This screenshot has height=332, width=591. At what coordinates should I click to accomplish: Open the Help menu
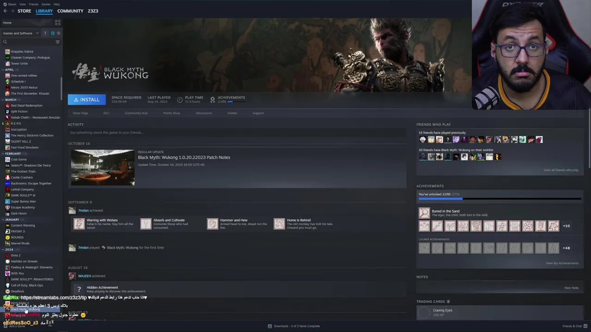coord(56,4)
